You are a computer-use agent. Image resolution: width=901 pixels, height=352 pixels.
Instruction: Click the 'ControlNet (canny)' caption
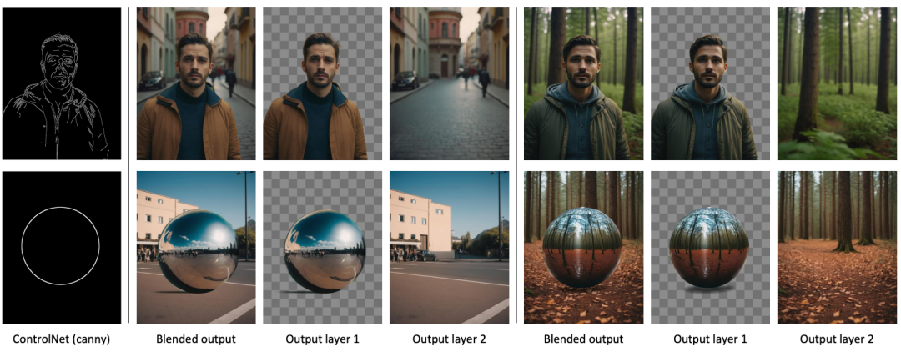pyautogui.click(x=61, y=339)
